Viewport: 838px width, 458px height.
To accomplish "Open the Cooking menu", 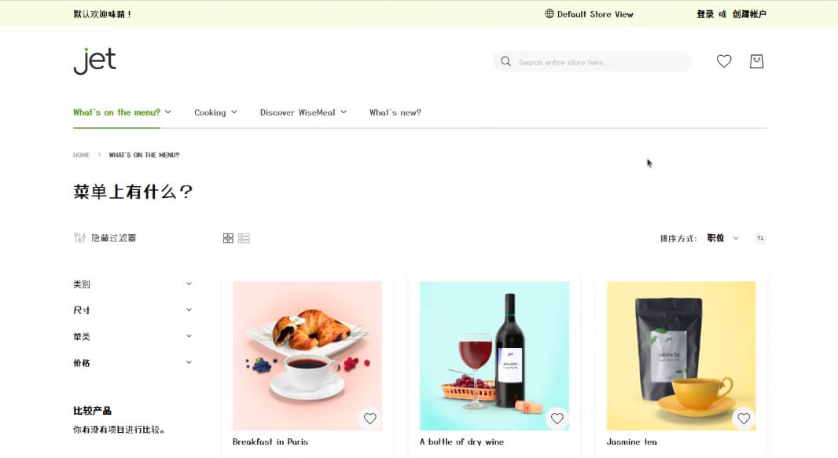I will (215, 112).
